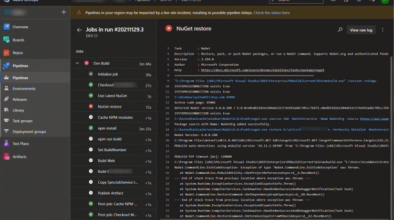
Task: Click the green check icon on Use Latest NuGet
Action: (x=91, y=96)
